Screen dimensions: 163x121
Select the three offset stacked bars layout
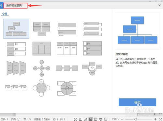pos(92,29)
